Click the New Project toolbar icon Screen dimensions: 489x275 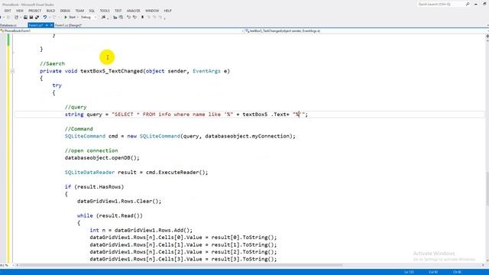point(17,17)
